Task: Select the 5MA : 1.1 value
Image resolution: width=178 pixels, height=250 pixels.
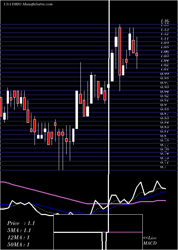Action: click(x=19, y=230)
